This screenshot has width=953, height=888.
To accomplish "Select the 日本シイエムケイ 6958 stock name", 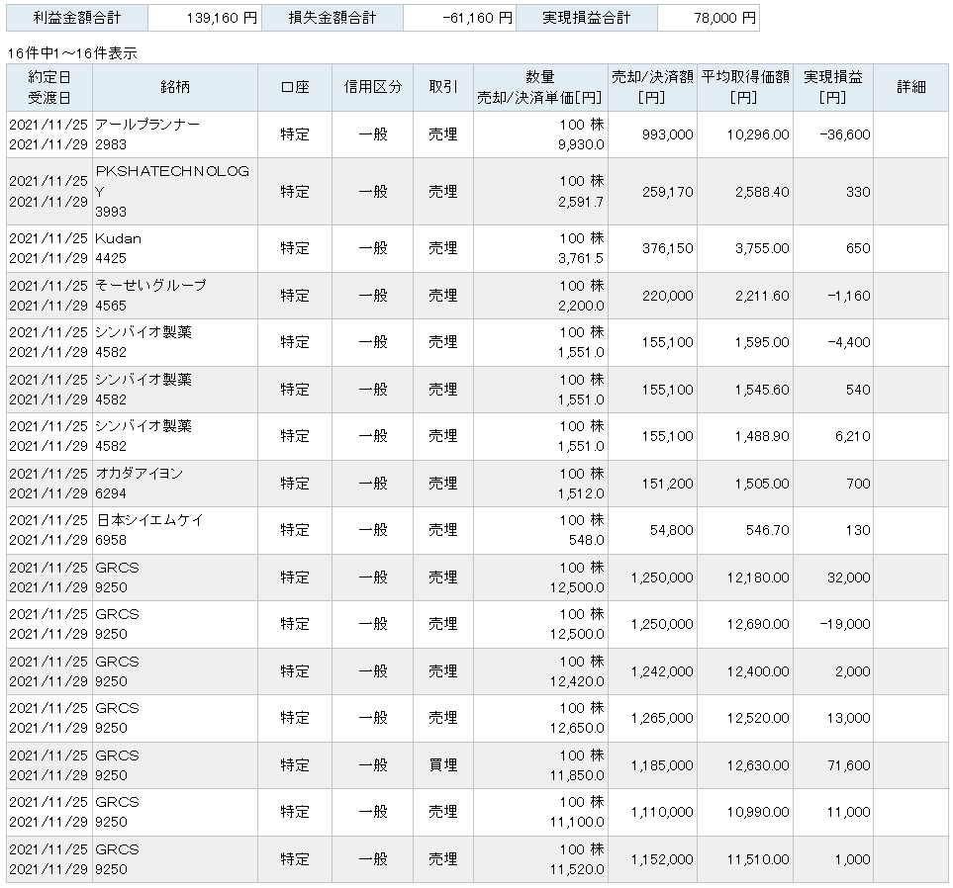I will click(x=149, y=530).
